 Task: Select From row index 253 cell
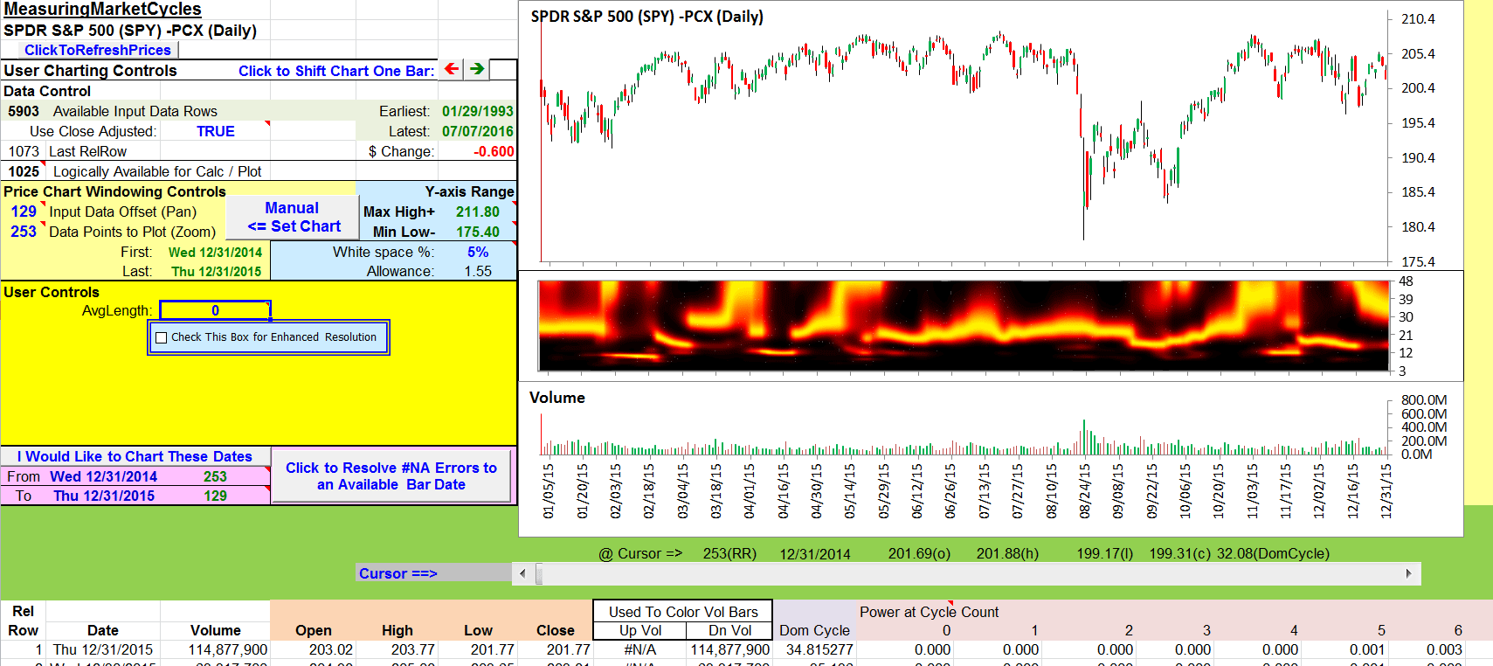215,476
